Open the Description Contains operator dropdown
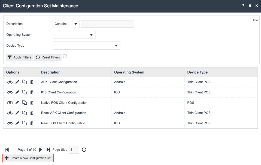The height and width of the screenshot is (165, 261). click(x=66, y=24)
